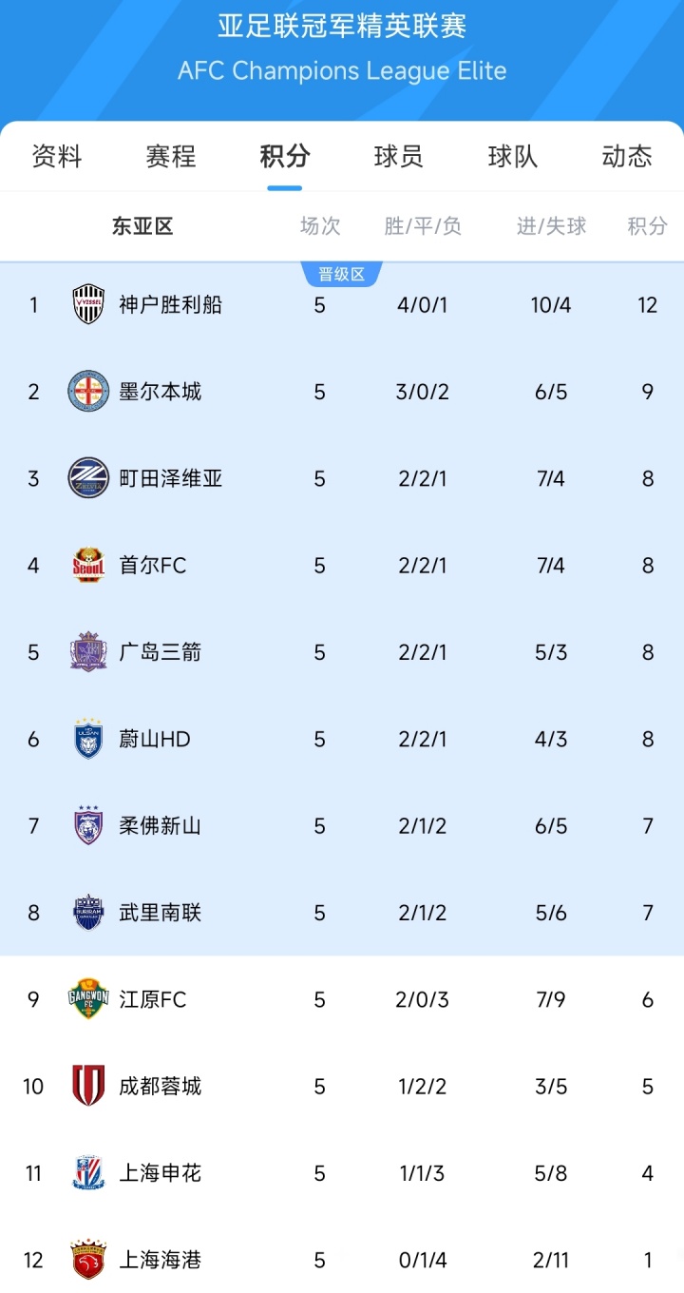Tap the FC Seoul (首尔FC) crest icon

[x=88, y=566]
